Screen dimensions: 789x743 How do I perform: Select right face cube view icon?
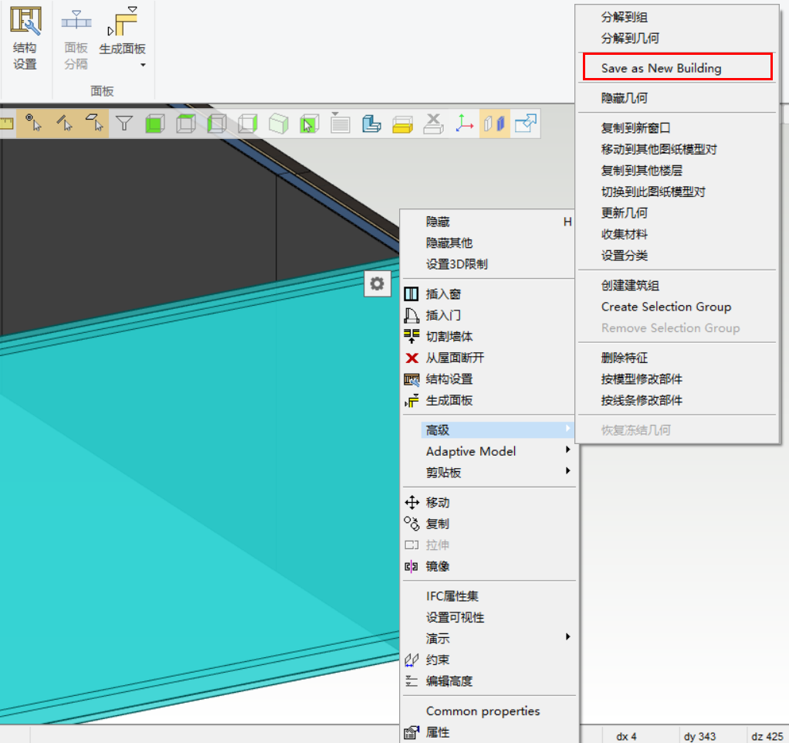coord(248,124)
